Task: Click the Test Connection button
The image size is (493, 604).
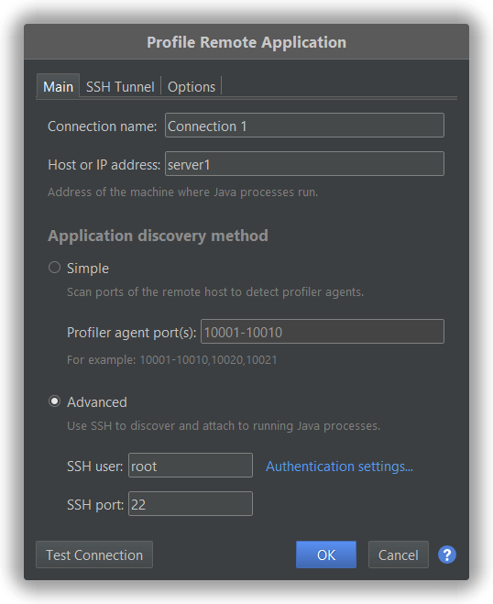Action: [94, 555]
